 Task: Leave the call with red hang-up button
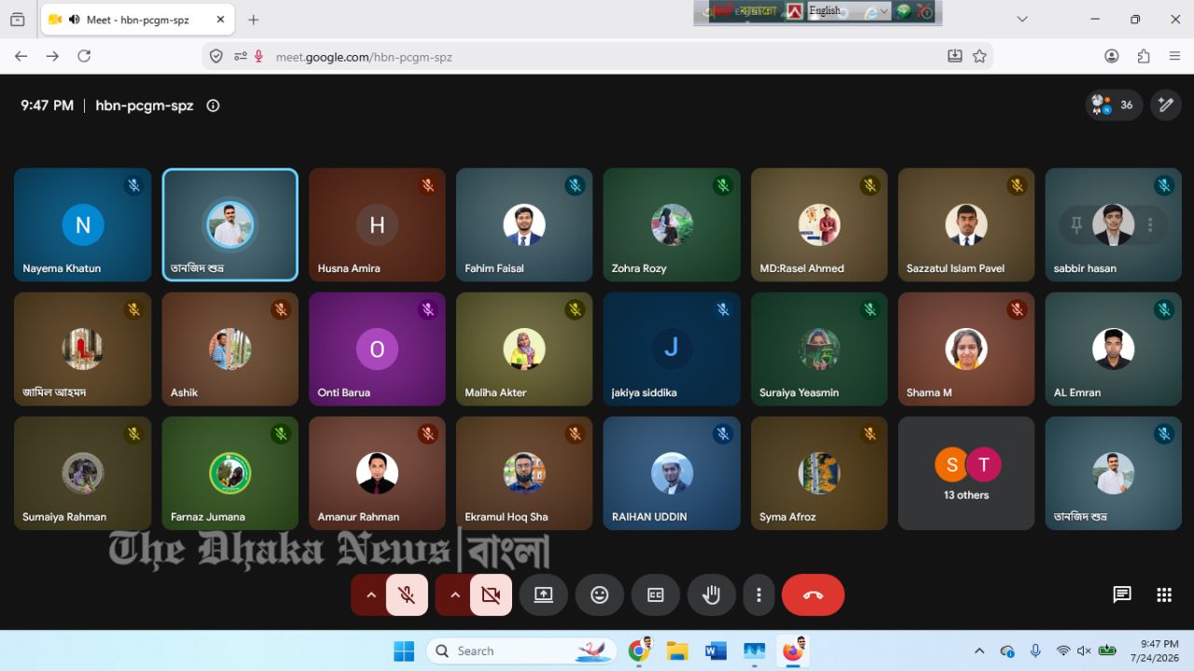tap(813, 595)
